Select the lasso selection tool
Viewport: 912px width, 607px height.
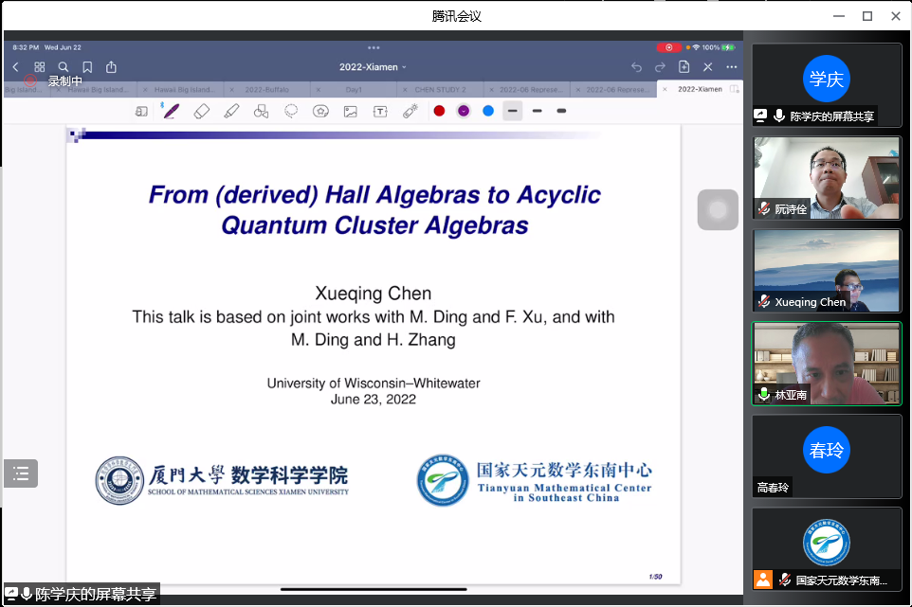(x=291, y=111)
